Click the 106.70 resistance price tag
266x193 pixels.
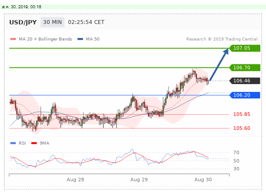(245, 68)
